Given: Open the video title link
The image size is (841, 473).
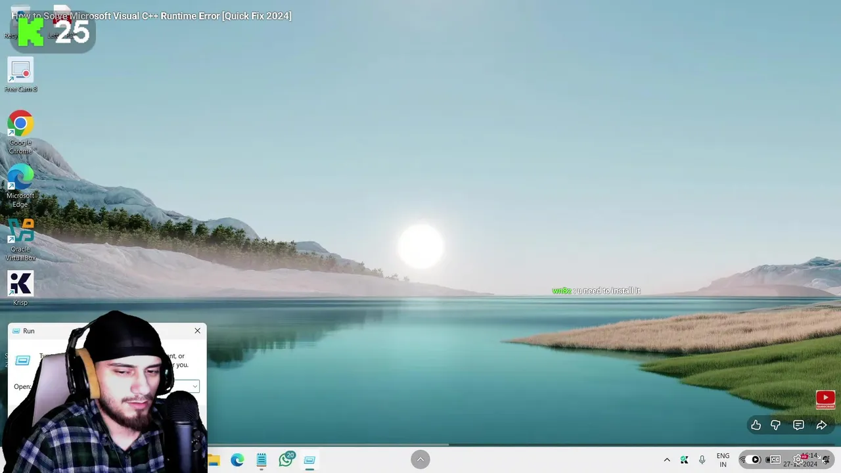Looking at the screenshot, I should [x=151, y=16].
